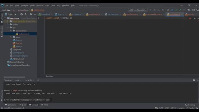Expand the store folder

[x=11, y=37]
